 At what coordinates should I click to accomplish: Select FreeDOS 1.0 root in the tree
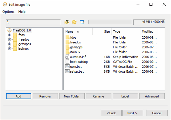coord(22,30)
